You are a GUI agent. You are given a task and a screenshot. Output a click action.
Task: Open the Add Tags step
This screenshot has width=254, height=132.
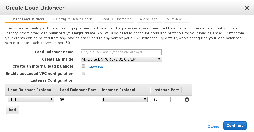tap(149, 19)
